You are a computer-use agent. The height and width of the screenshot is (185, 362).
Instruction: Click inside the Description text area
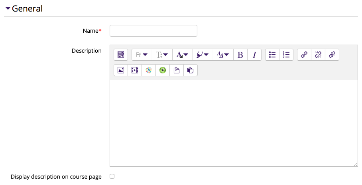click(234, 123)
